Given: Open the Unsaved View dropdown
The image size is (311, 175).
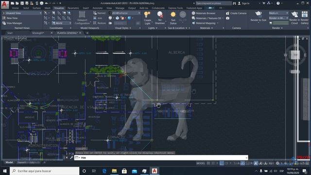Looking at the screenshot, I should tap(22, 13).
